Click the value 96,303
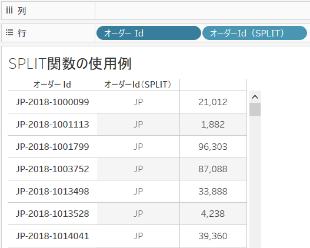The width and height of the screenshot is (310, 248). point(213,147)
